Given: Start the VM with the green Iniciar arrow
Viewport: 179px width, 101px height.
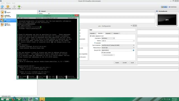Looking at the screenshot, I should click(x=19, y=7).
